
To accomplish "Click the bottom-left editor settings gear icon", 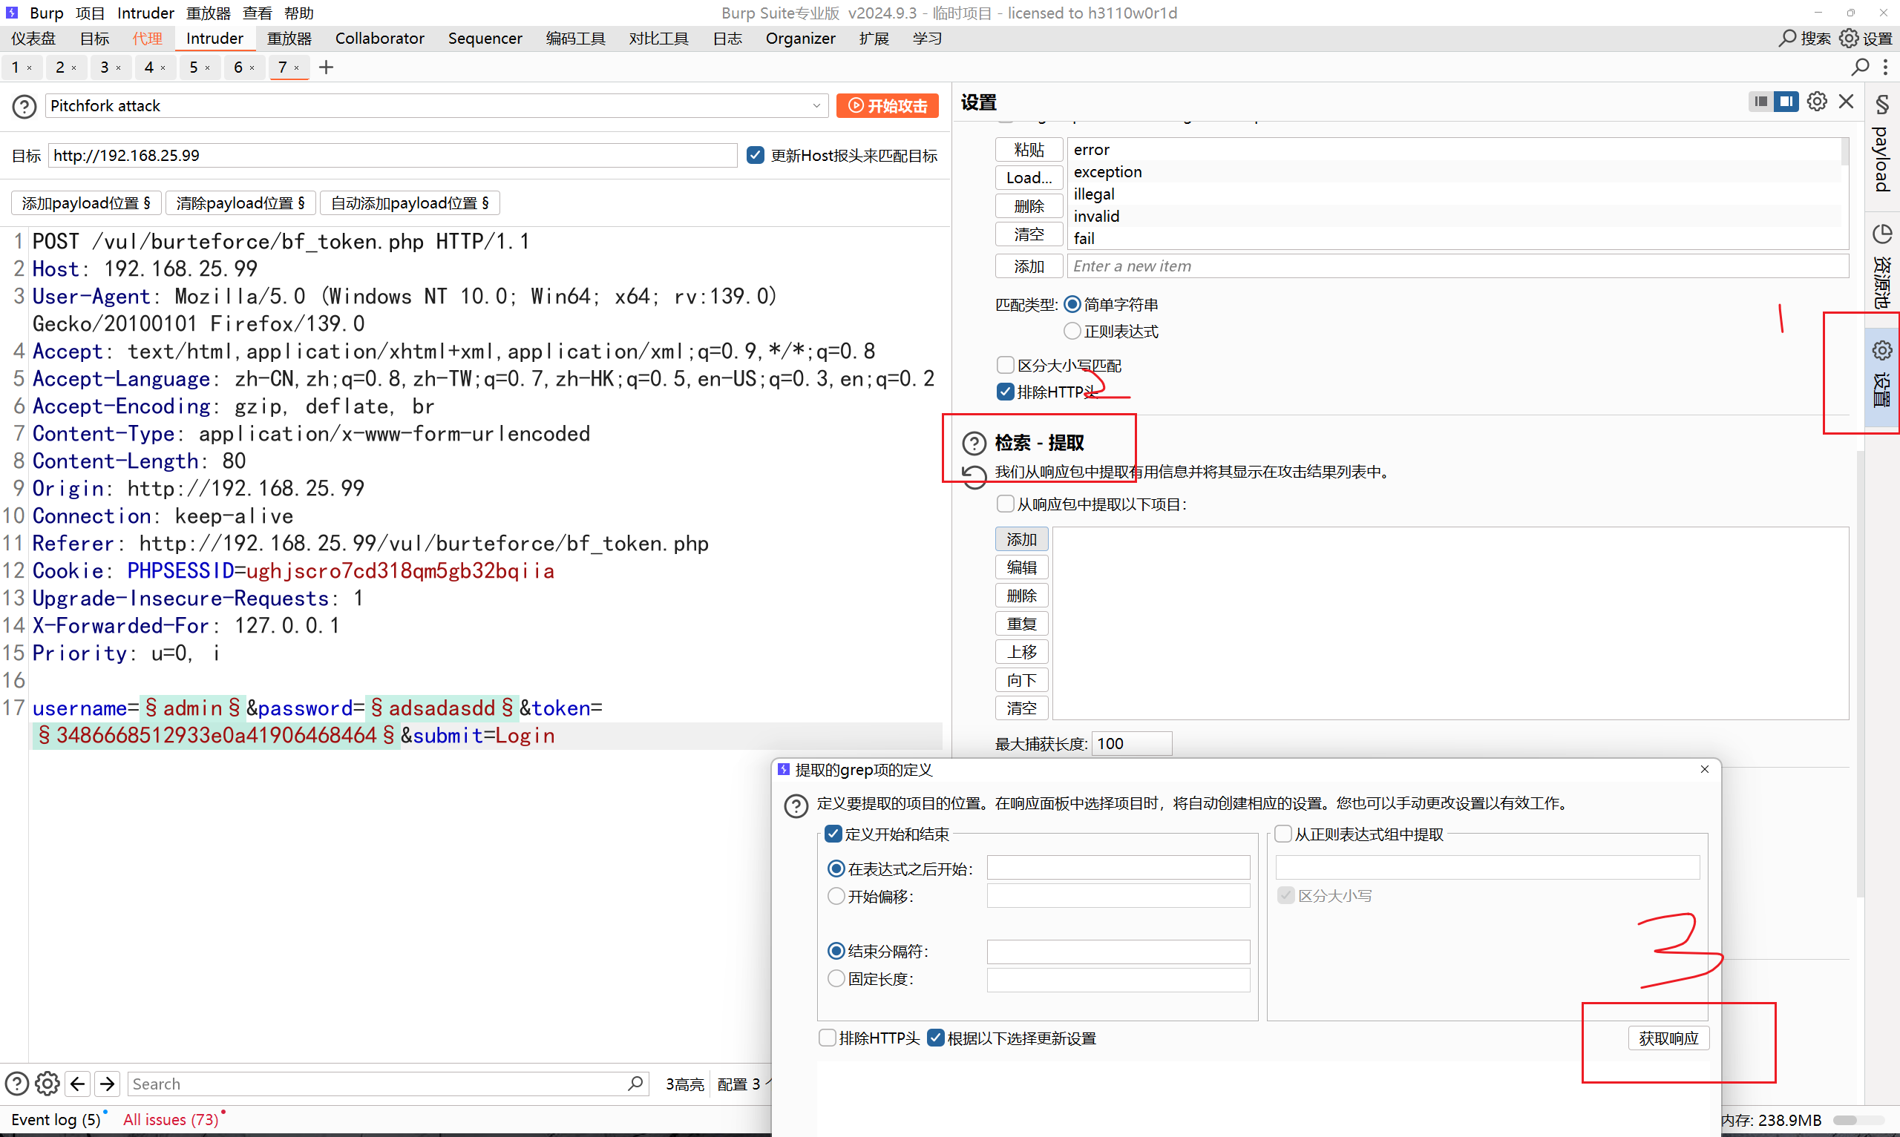I will [47, 1084].
